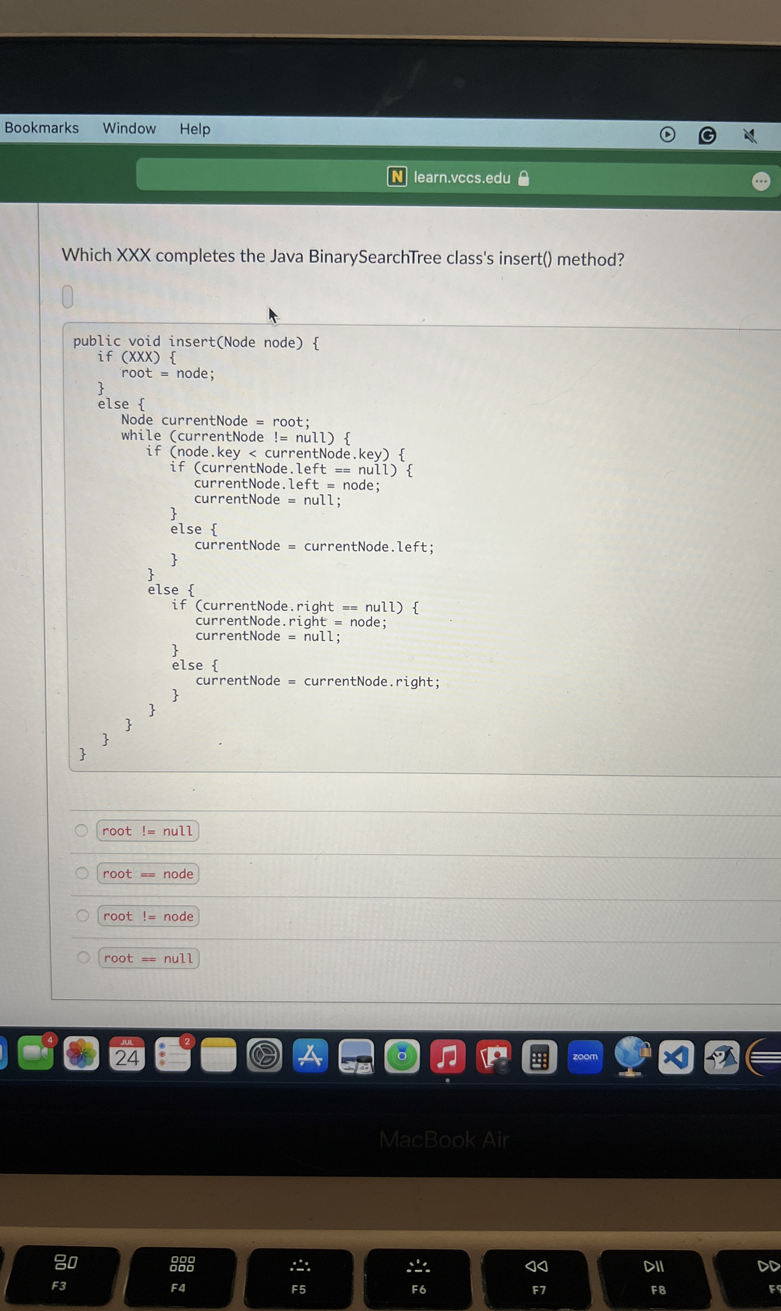The width and height of the screenshot is (781, 1311).
Task: Select the 'root != null' radio option
Action: pos(81,830)
